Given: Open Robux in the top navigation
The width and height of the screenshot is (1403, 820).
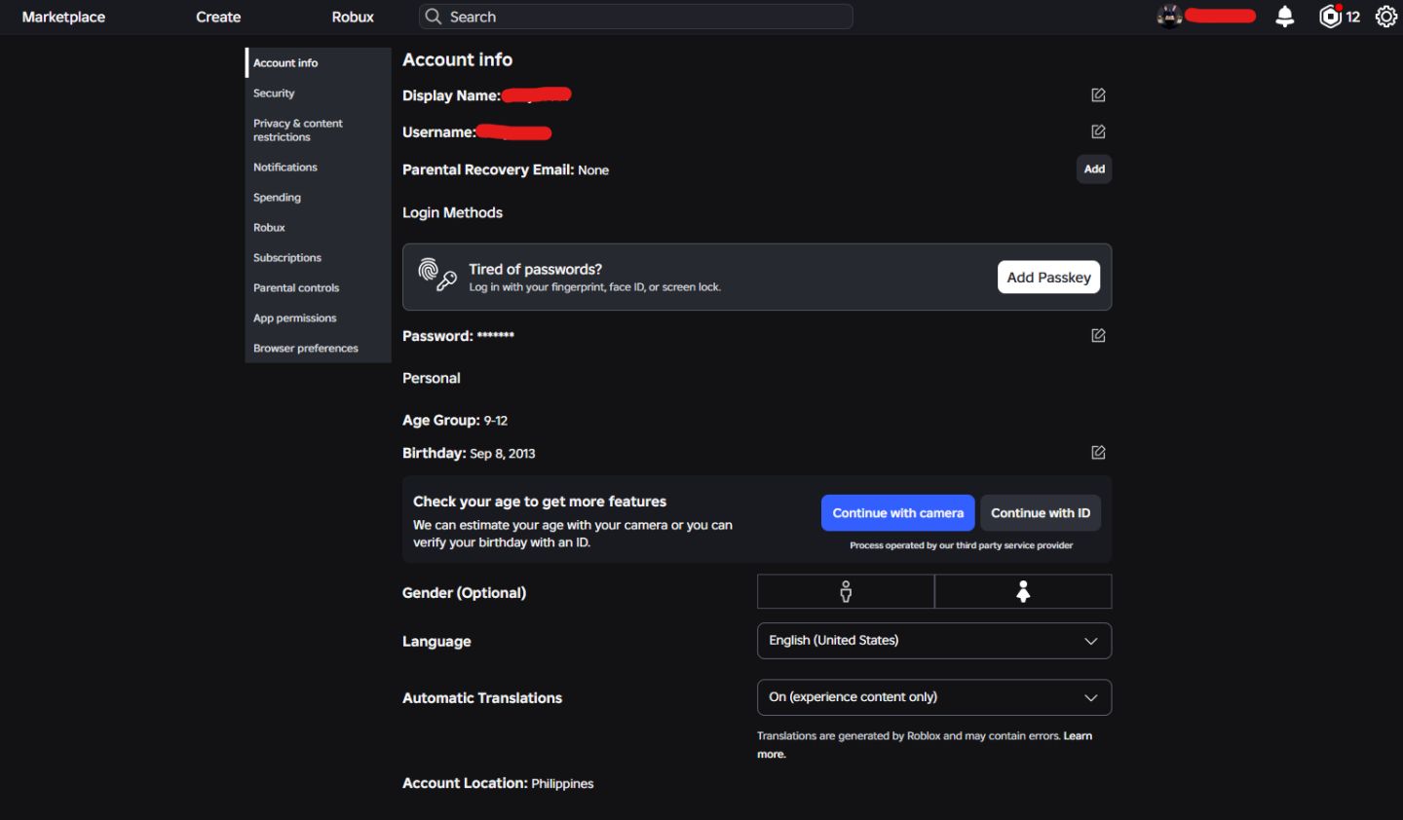Looking at the screenshot, I should tap(353, 17).
